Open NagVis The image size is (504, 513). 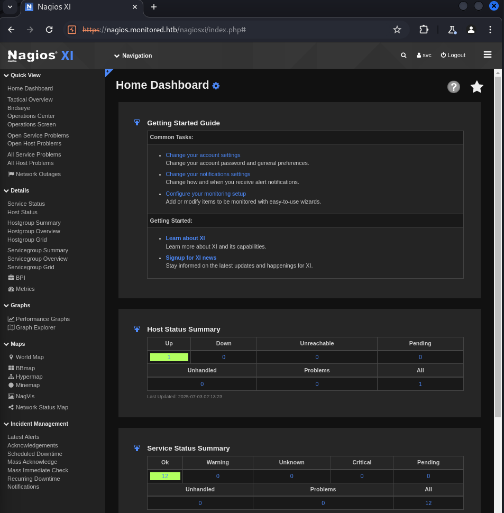coord(21,396)
